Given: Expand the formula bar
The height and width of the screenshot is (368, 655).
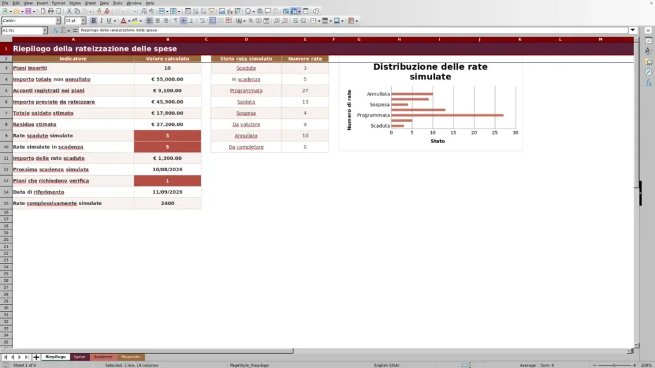Looking at the screenshot, I should pos(633,30).
